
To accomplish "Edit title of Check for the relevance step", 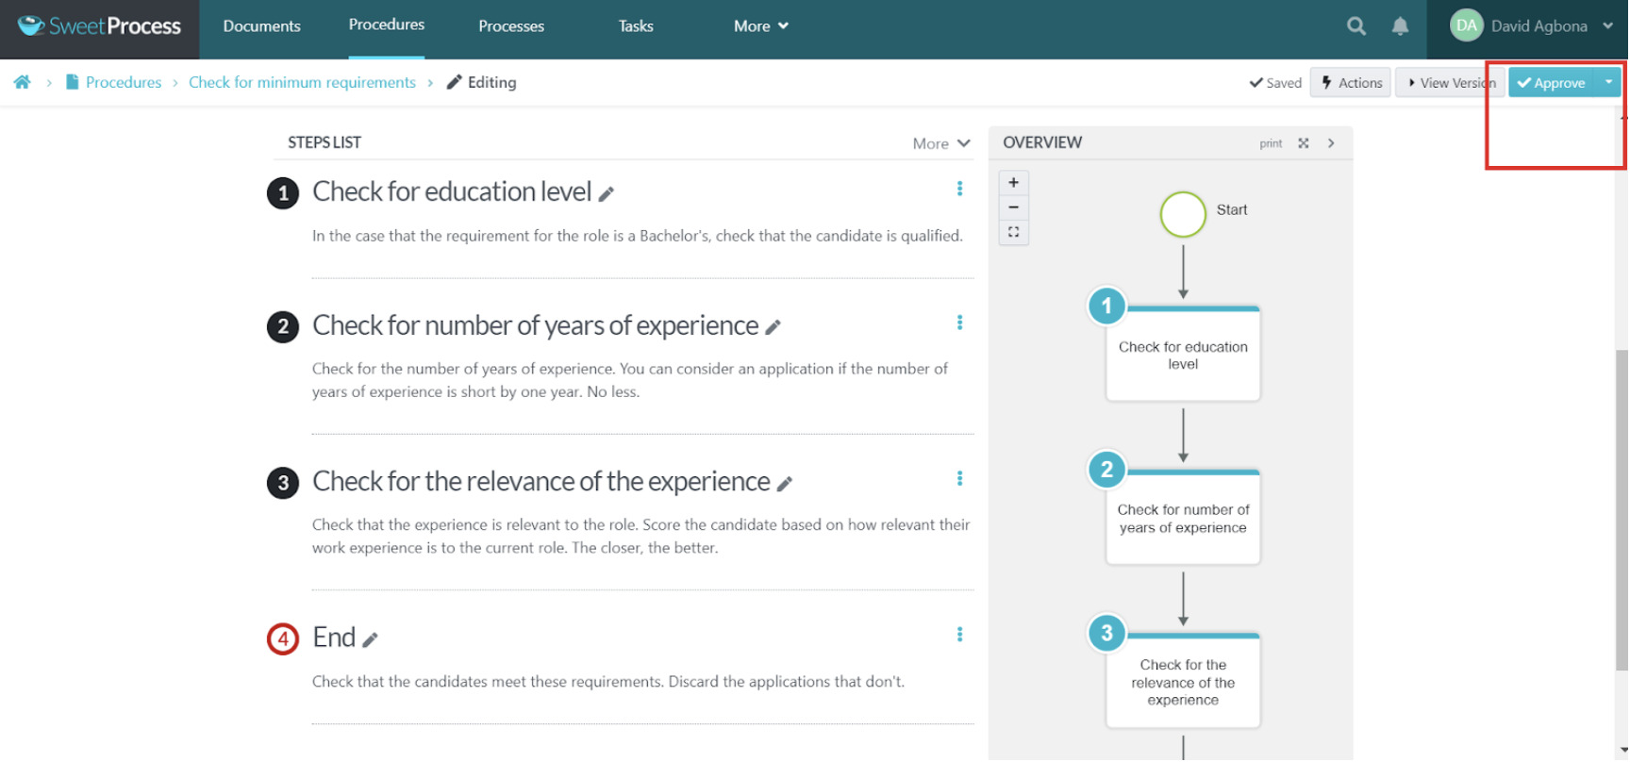I will (x=785, y=484).
